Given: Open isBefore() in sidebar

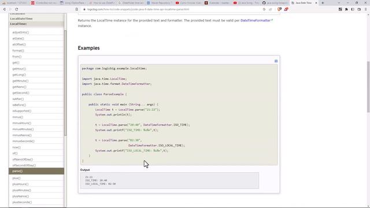Looking at the screenshot, I should 19,105.
